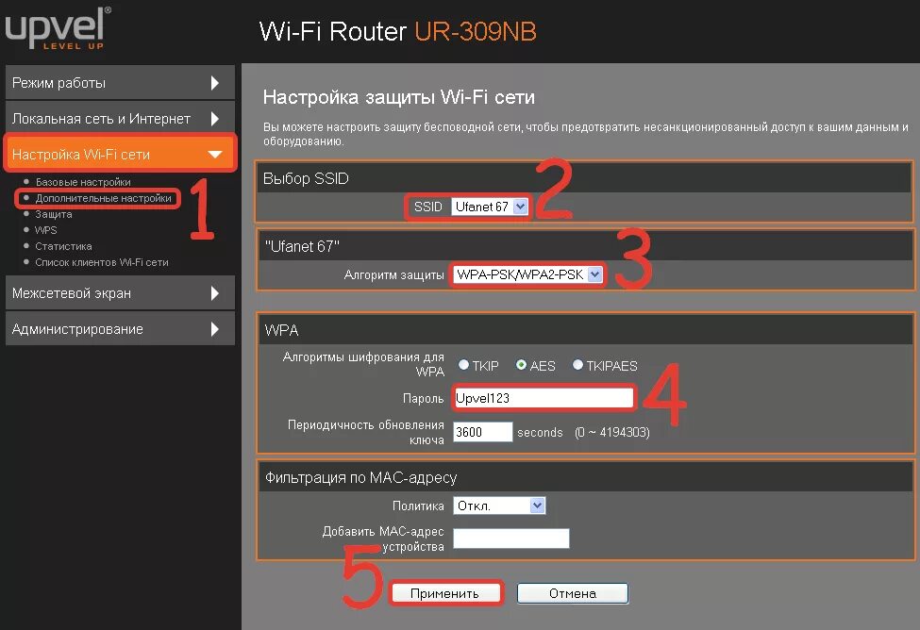Select the AES encryption radio button

point(521,365)
